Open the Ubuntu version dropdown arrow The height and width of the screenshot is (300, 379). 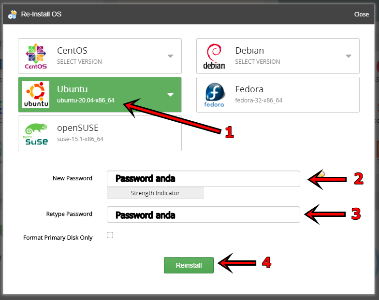click(x=170, y=95)
